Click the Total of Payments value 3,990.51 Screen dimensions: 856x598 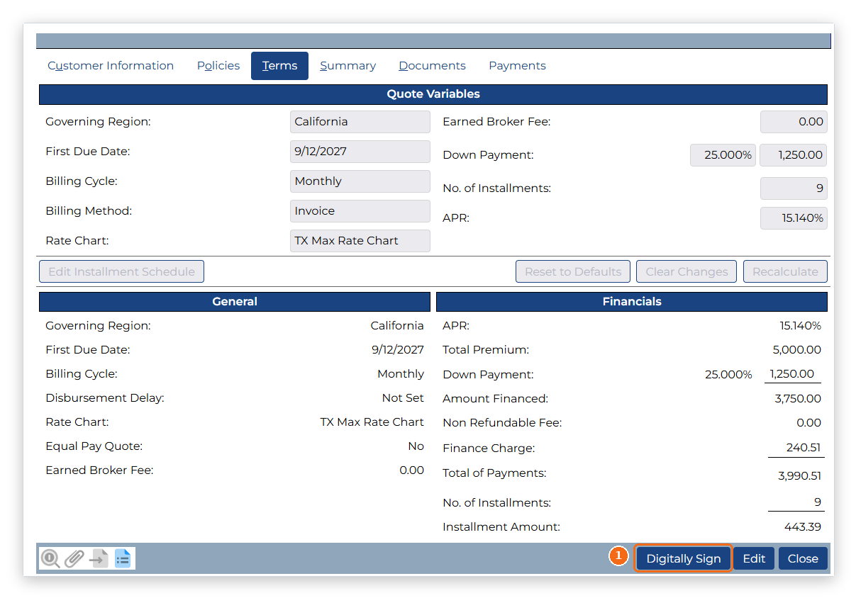tap(799, 476)
